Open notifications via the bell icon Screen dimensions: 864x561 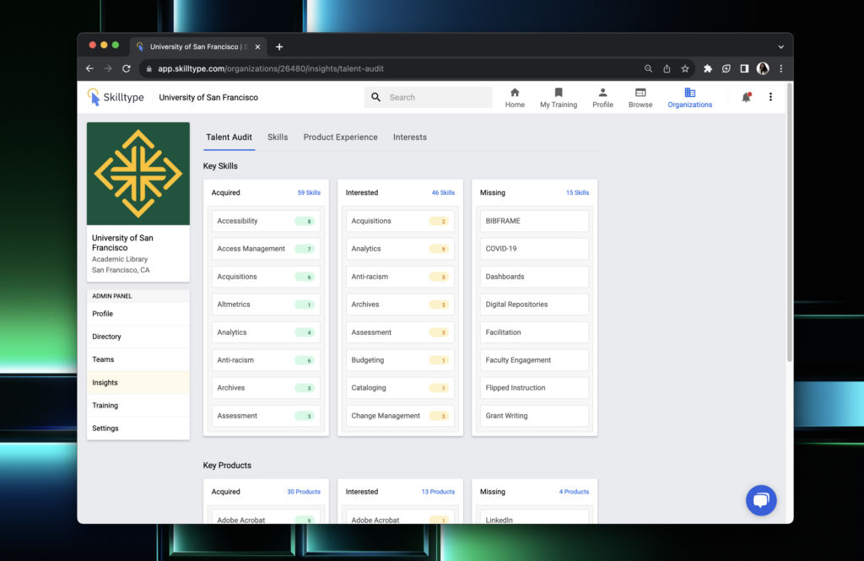tap(746, 97)
